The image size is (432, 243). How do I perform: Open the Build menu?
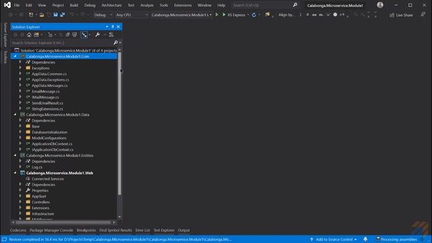pos(74,5)
